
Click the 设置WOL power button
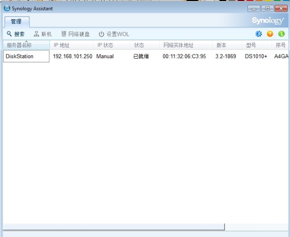click(114, 34)
